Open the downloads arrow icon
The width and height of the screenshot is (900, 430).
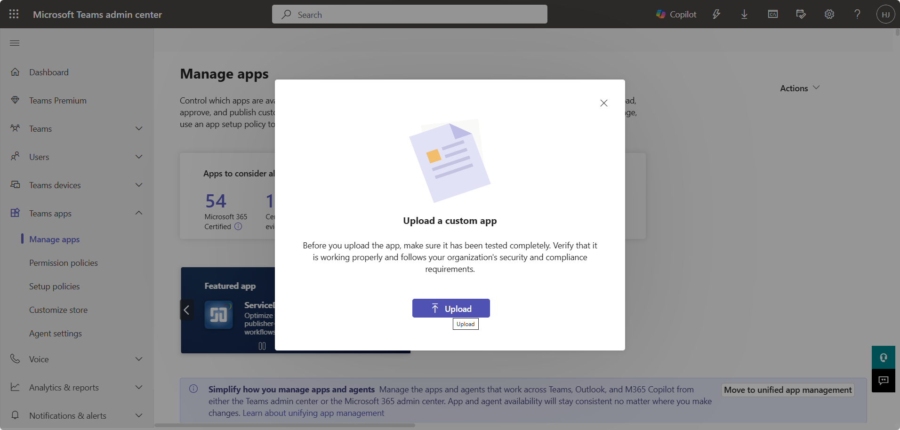pos(744,14)
